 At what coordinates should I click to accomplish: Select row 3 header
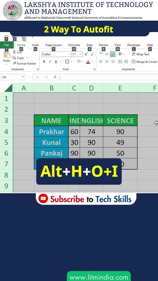tap(6, 120)
